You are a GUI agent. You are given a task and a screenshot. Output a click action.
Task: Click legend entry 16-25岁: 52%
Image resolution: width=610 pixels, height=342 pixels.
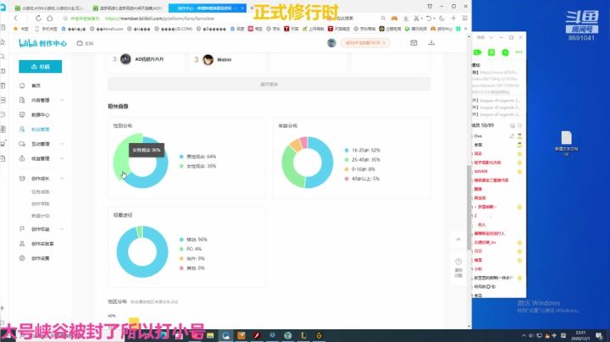(x=363, y=150)
